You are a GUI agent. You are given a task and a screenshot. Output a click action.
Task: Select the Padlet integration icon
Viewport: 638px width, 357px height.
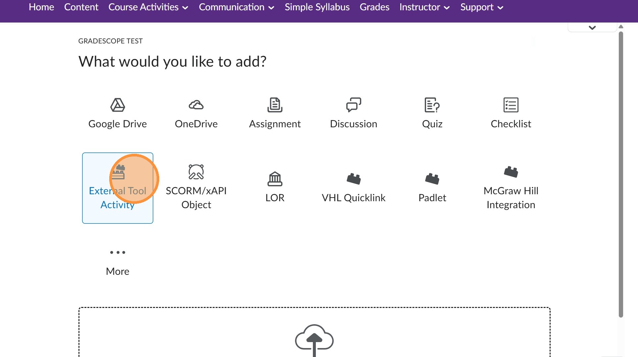pyautogui.click(x=432, y=179)
